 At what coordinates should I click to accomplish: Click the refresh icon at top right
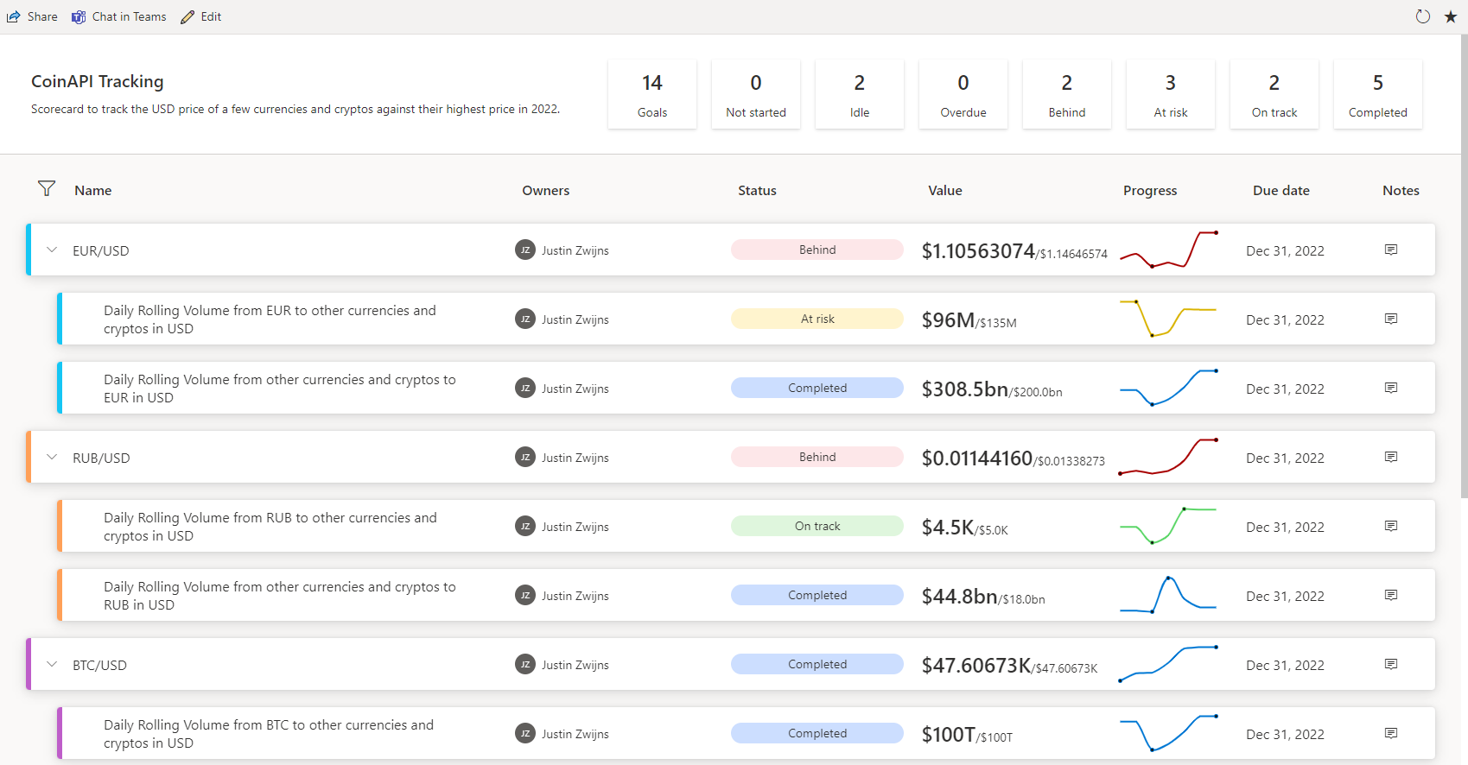(1422, 16)
